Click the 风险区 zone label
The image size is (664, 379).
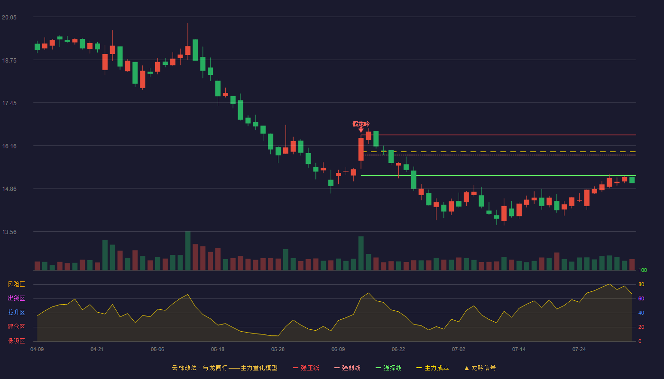click(x=16, y=284)
